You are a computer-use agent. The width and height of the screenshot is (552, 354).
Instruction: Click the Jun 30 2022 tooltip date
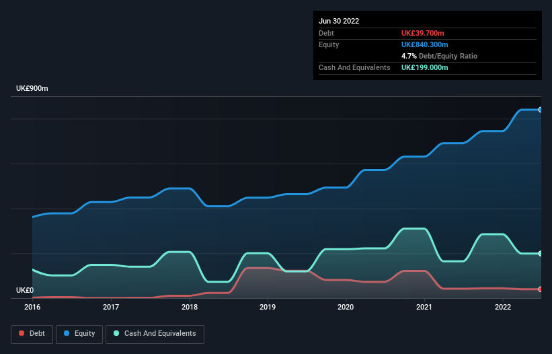[x=339, y=21]
